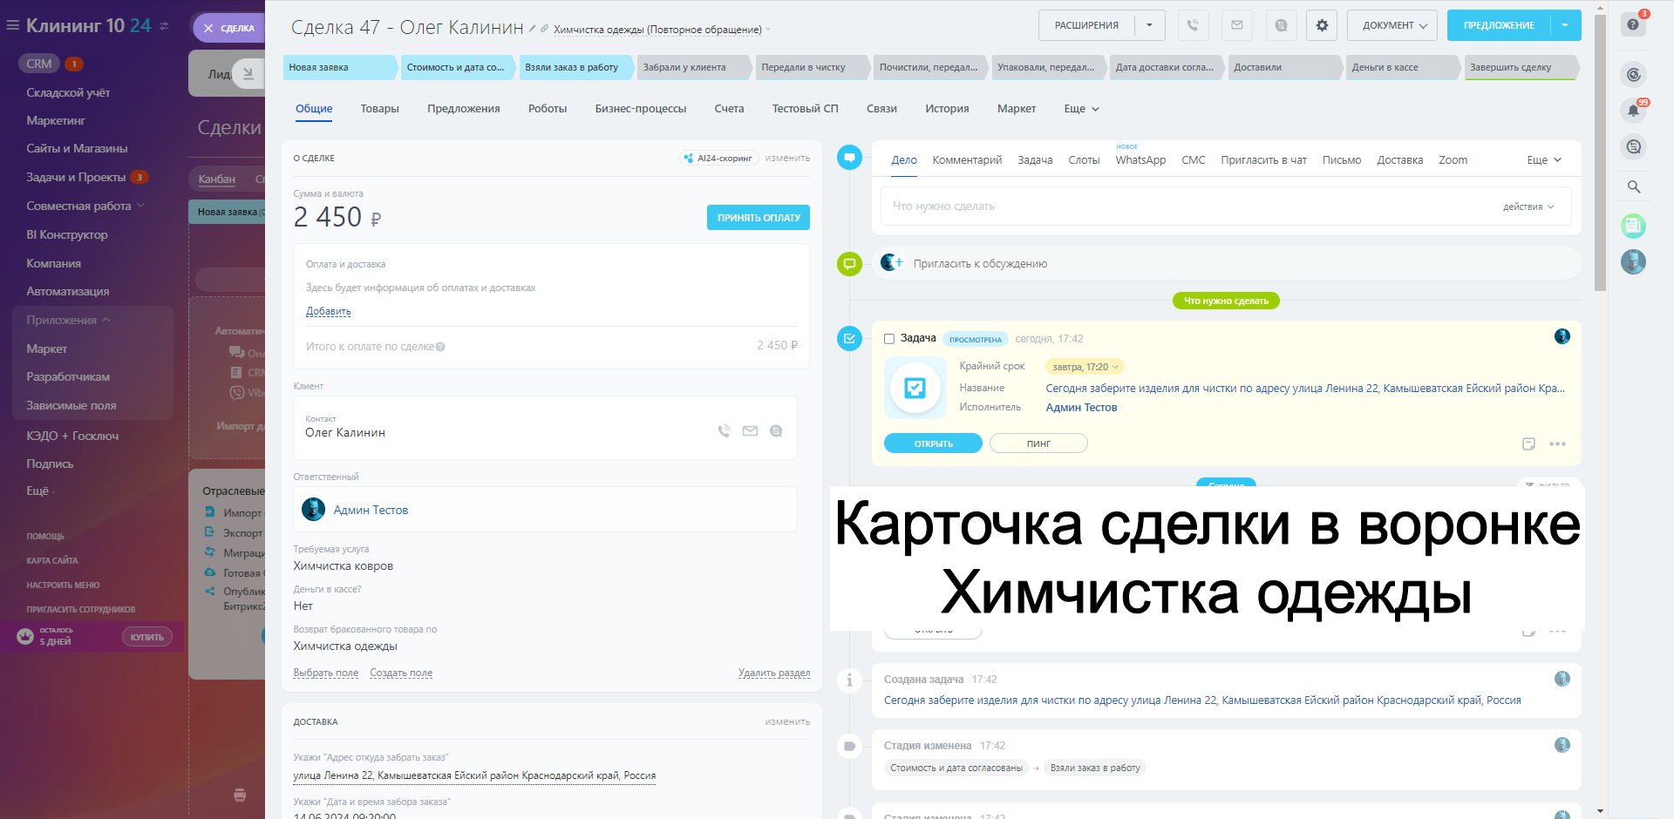Expand the Расширения dropdown arrow

[x=1149, y=25]
